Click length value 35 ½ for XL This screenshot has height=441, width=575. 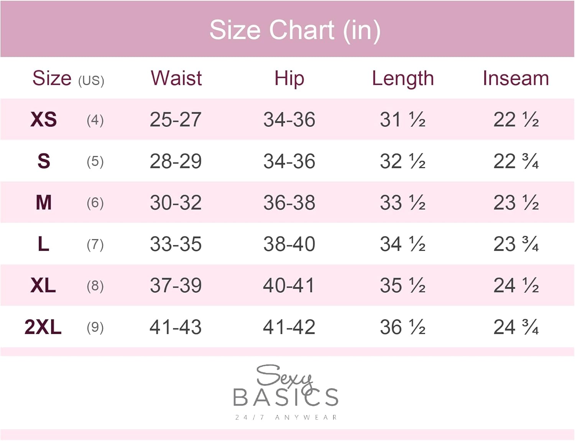(402, 285)
